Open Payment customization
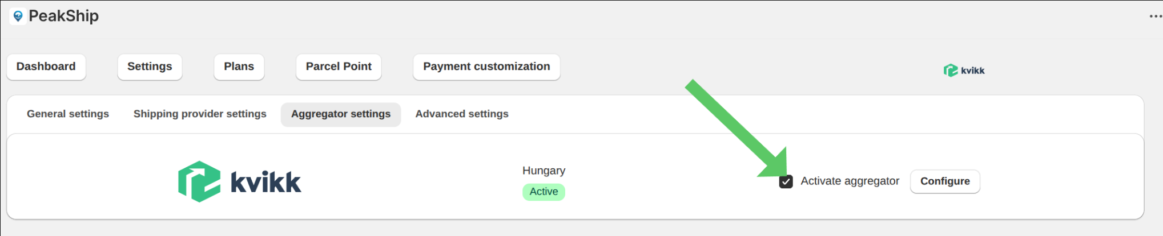 [x=486, y=67]
